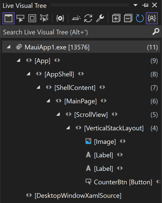Collapse the [MainPage] node arrow
162x203 pixels.
coord(48,101)
